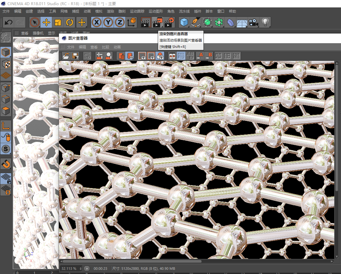
Task: Open Picture Viewer 比较 menu
Action: pos(106,47)
